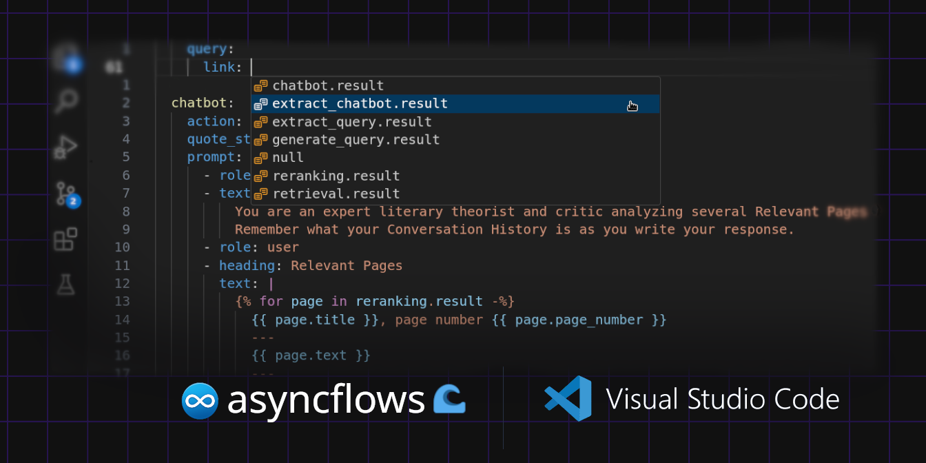Open the Extensions view
Image resolution: width=926 pixels, height=463 pixels.
65,239
